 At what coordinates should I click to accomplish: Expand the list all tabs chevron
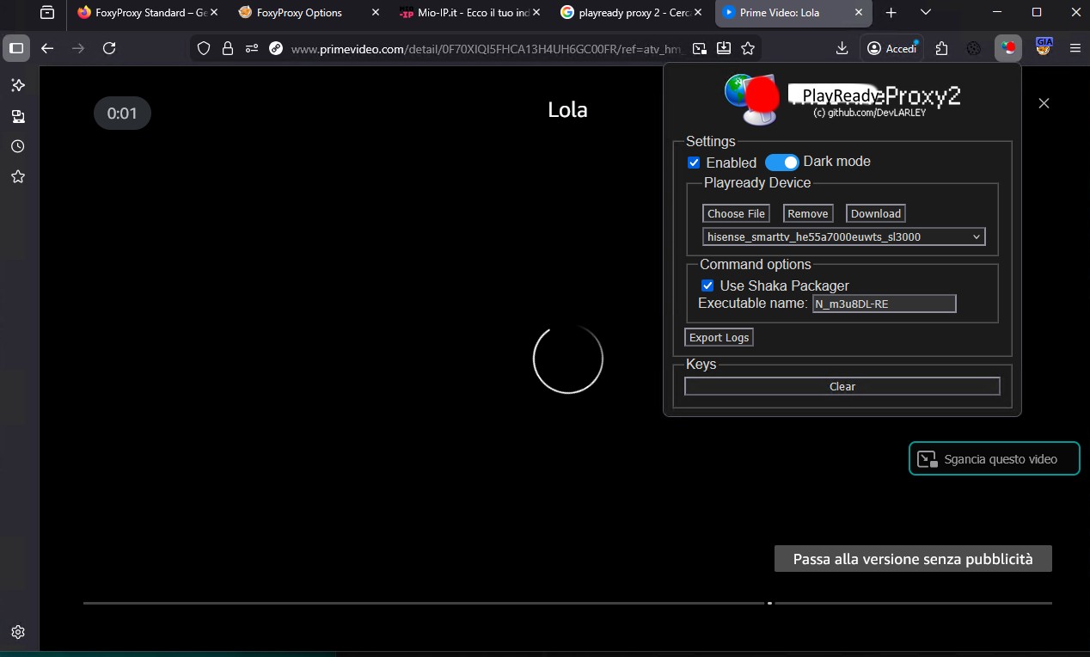point(926,13)
